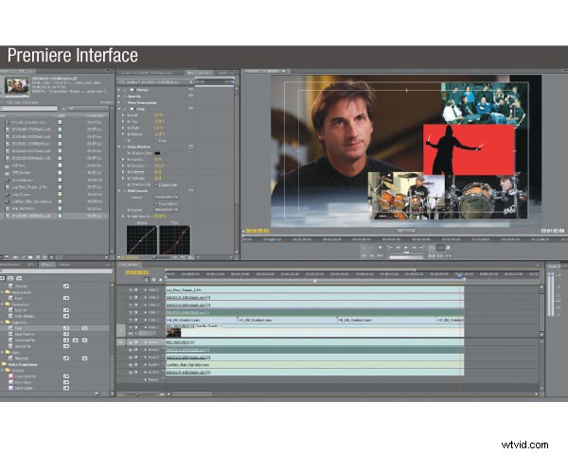Click the black Shadow Color swatch
Image resolution: width=568 pixels, height=454 pixels.
pos(157,153)
